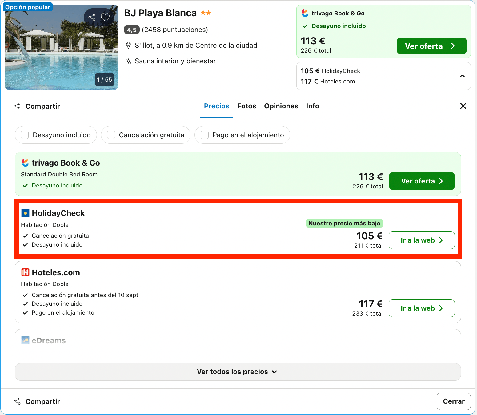Click the share icon on hotel photo
Viewport: 477px width, 415px height.
coord(92,17)
